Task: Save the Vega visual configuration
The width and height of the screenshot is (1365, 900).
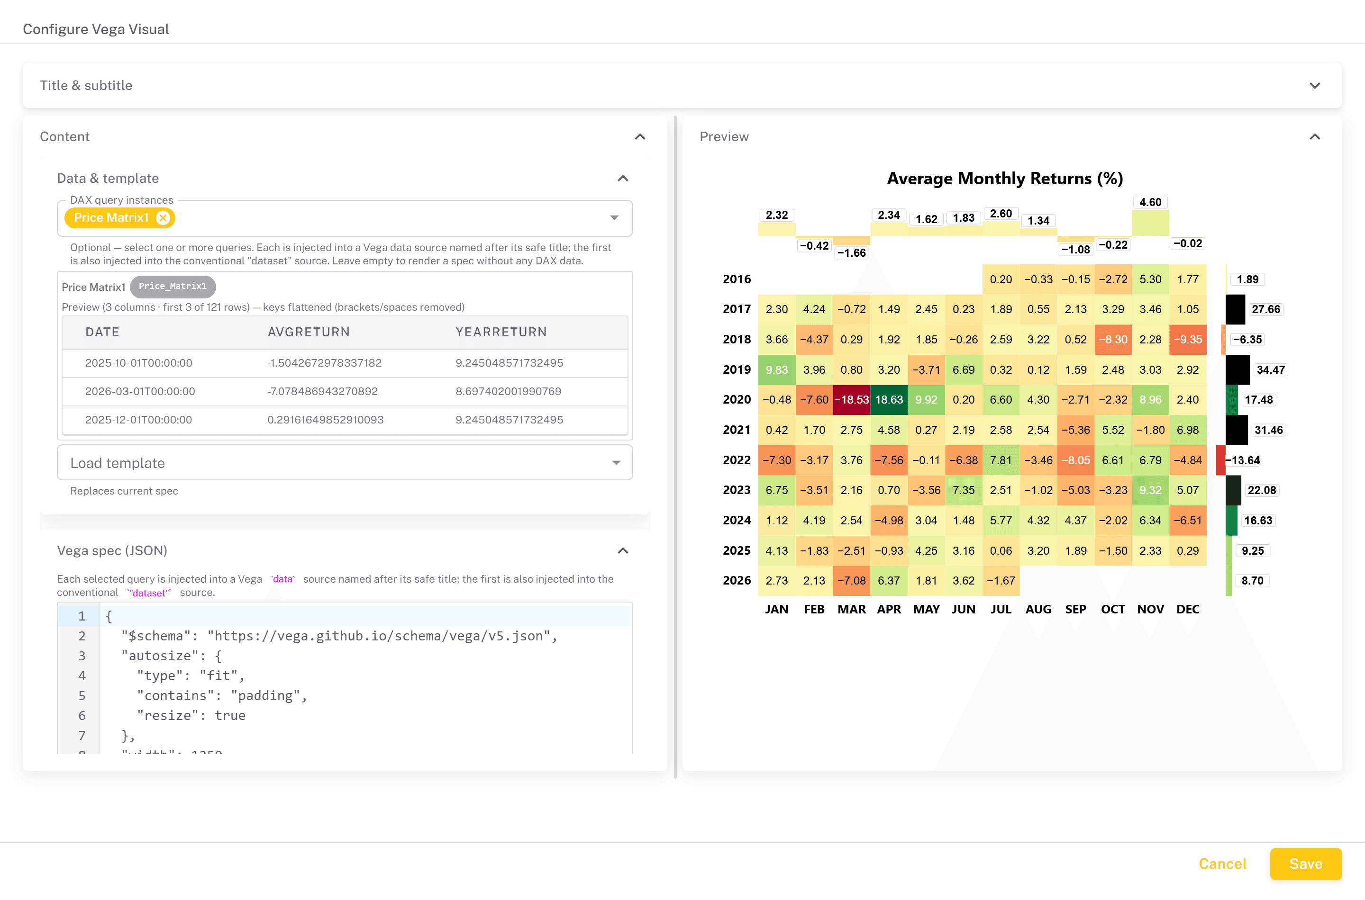Action: pyautogui.click(x=1305, y=863)
